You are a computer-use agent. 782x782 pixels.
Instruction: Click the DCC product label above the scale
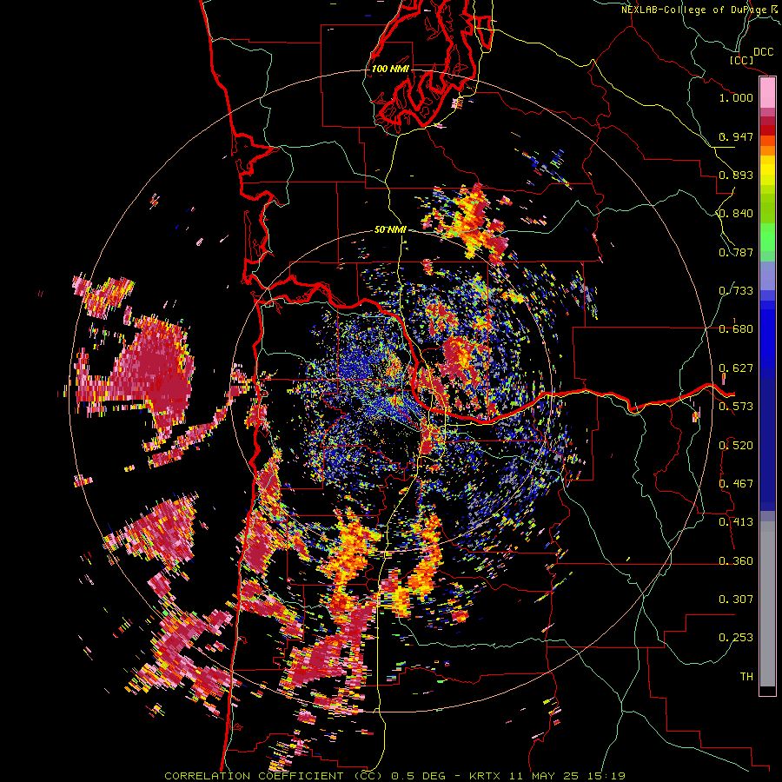coord(764,52)
